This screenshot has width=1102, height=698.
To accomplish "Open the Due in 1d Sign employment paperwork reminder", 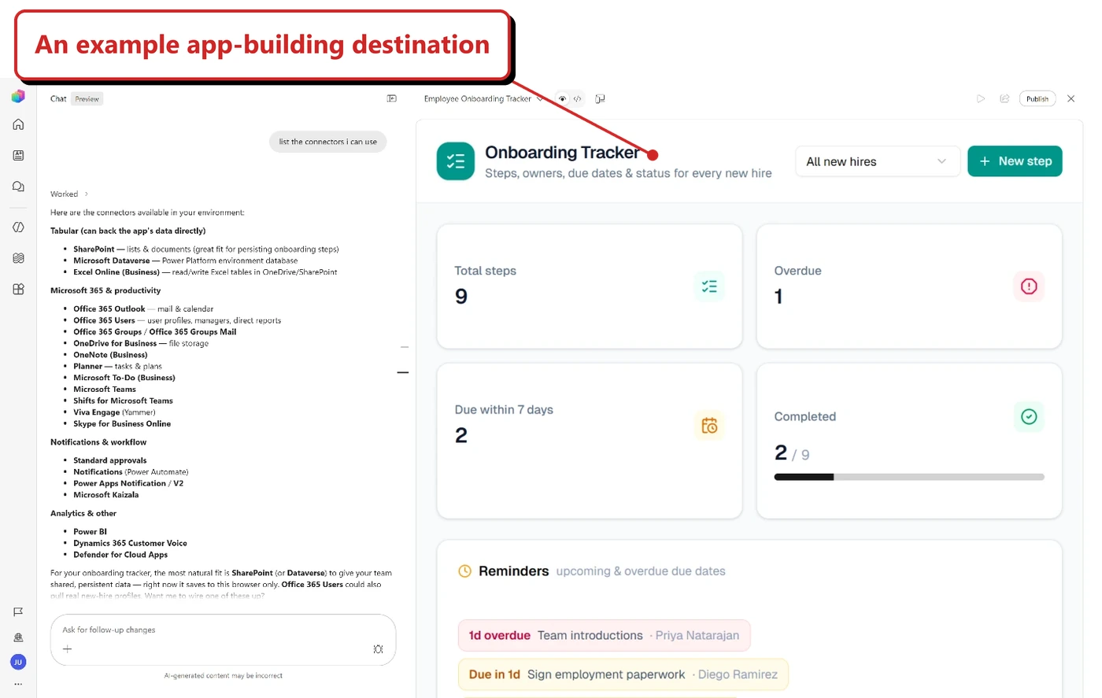I will click(x=623, y=674).
